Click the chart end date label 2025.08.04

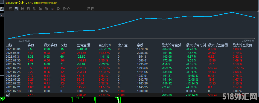248,41
